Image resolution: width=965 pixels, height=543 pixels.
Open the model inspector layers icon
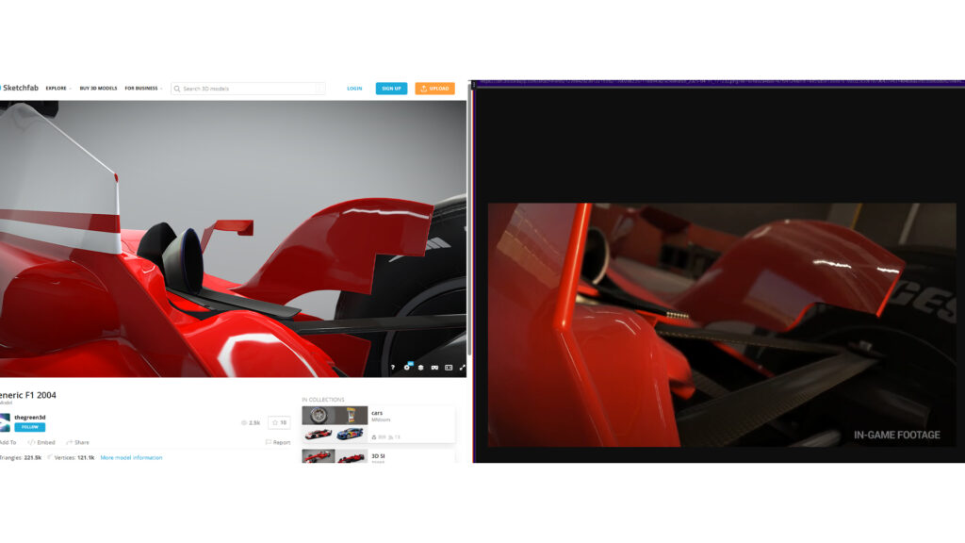[x=420, y=368]
